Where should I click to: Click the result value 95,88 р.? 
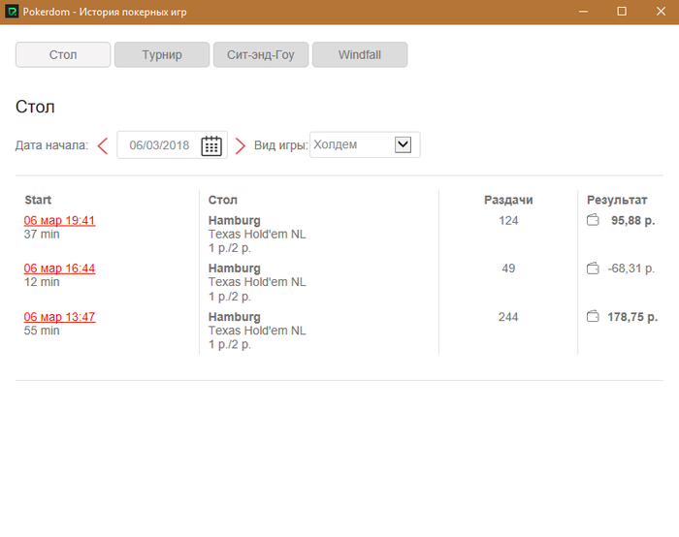632,221
